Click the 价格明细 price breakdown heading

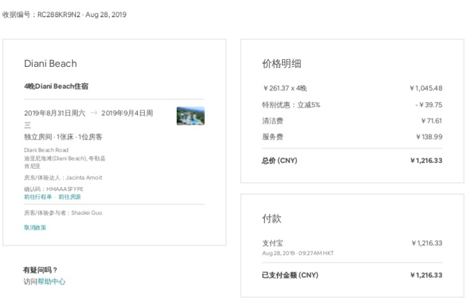tap(282, 64)
